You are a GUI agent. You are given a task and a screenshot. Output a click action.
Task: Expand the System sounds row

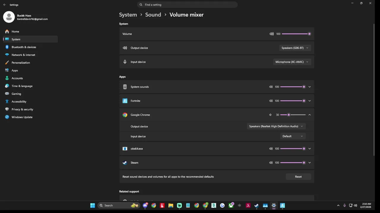coord(309,87)
